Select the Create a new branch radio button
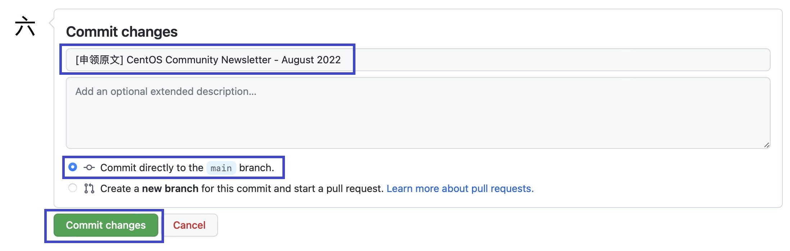Viewport: 790px width, 251px height. point(73,188)
